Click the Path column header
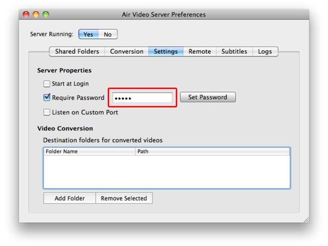Image resolution: width=328 pixels, height=246 pixels. click(213, 152)
